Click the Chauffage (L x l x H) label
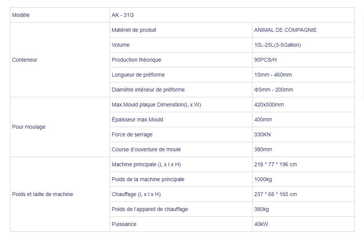364x239 pixels. 136,194
